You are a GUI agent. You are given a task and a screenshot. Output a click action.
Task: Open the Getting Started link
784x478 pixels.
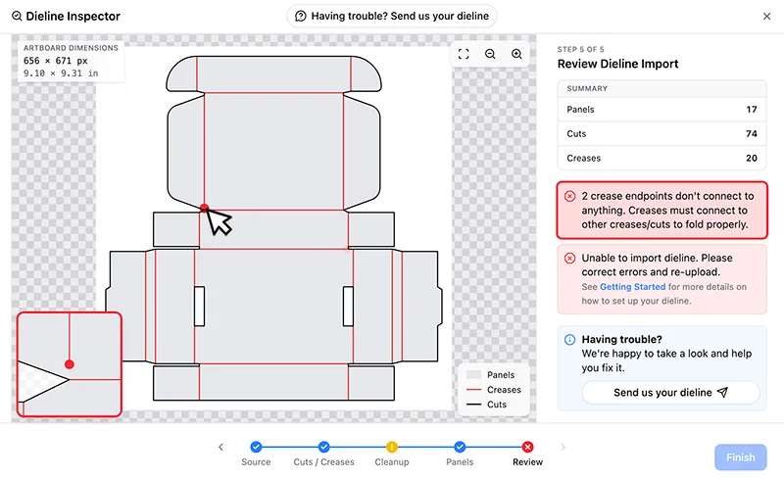[x=632, y=286]
